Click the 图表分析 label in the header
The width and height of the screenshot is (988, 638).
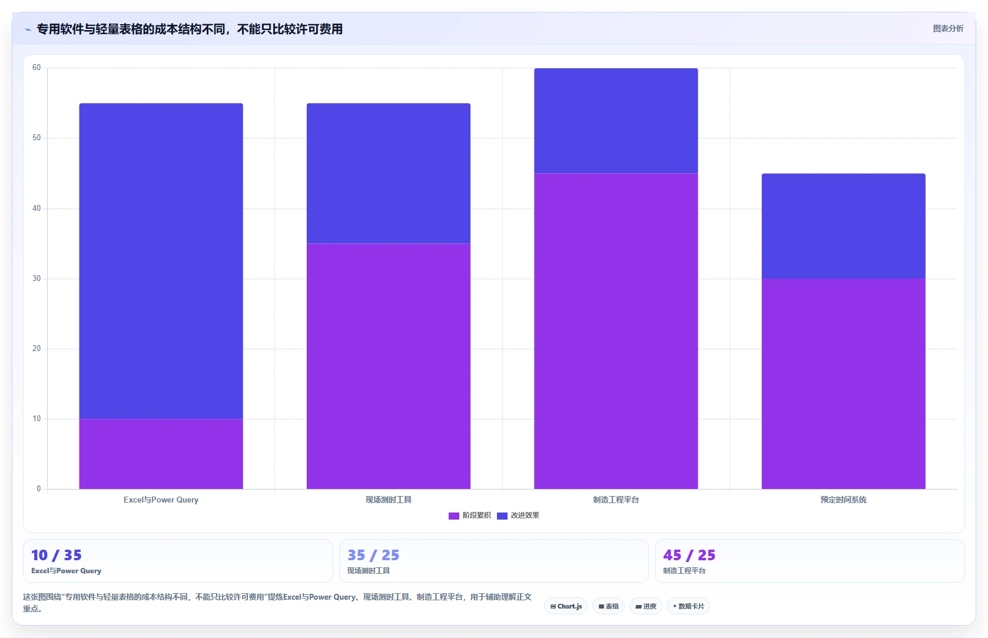tap(948, 28)
